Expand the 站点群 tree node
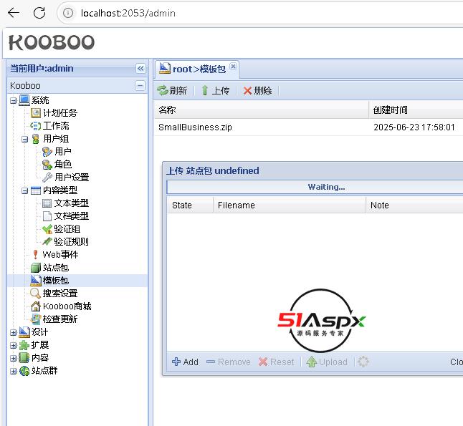 pos(13,371)
